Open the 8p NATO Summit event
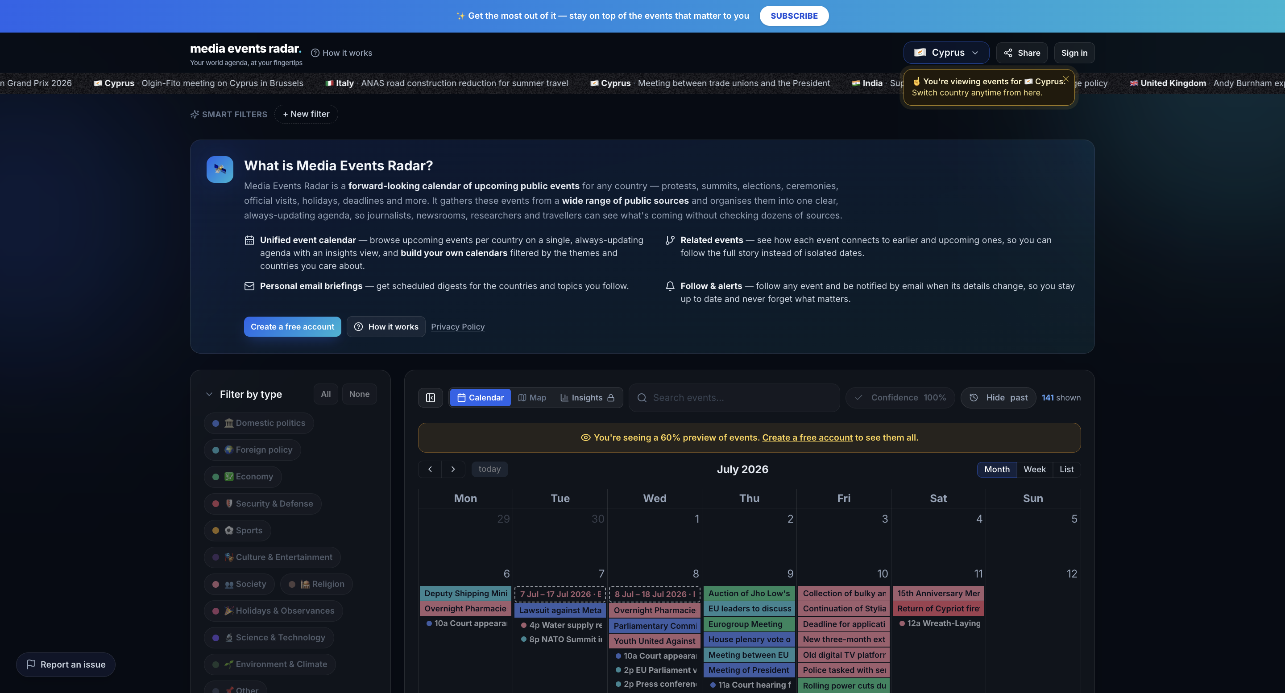The image size is (1285, 693). pyautogui.click(x=561, y=639)
